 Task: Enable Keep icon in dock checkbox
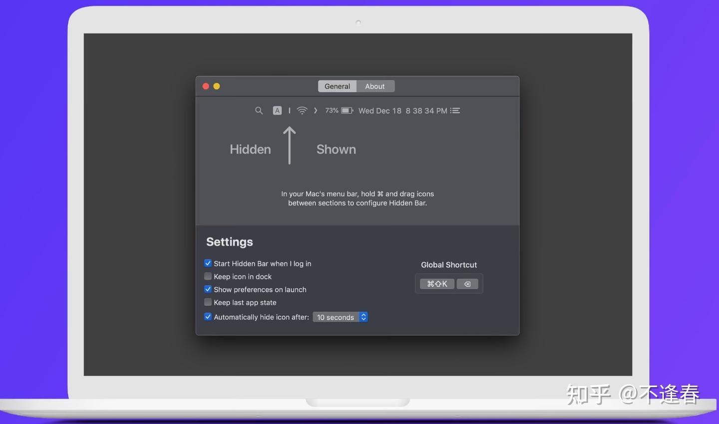208,276
